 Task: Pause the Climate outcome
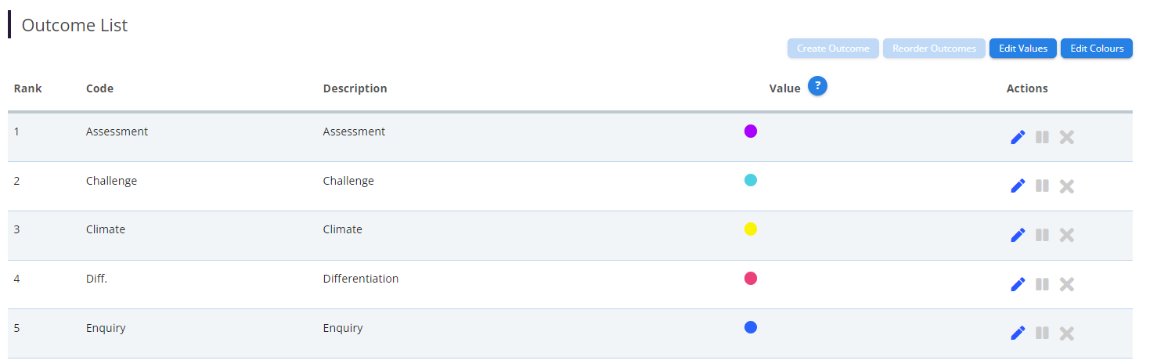click(1042, 235)
